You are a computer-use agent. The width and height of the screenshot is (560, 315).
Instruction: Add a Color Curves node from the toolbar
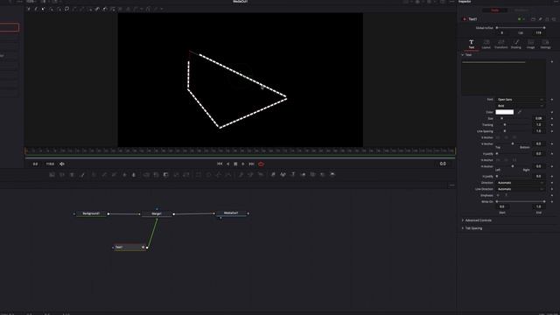tap(104, 175)
